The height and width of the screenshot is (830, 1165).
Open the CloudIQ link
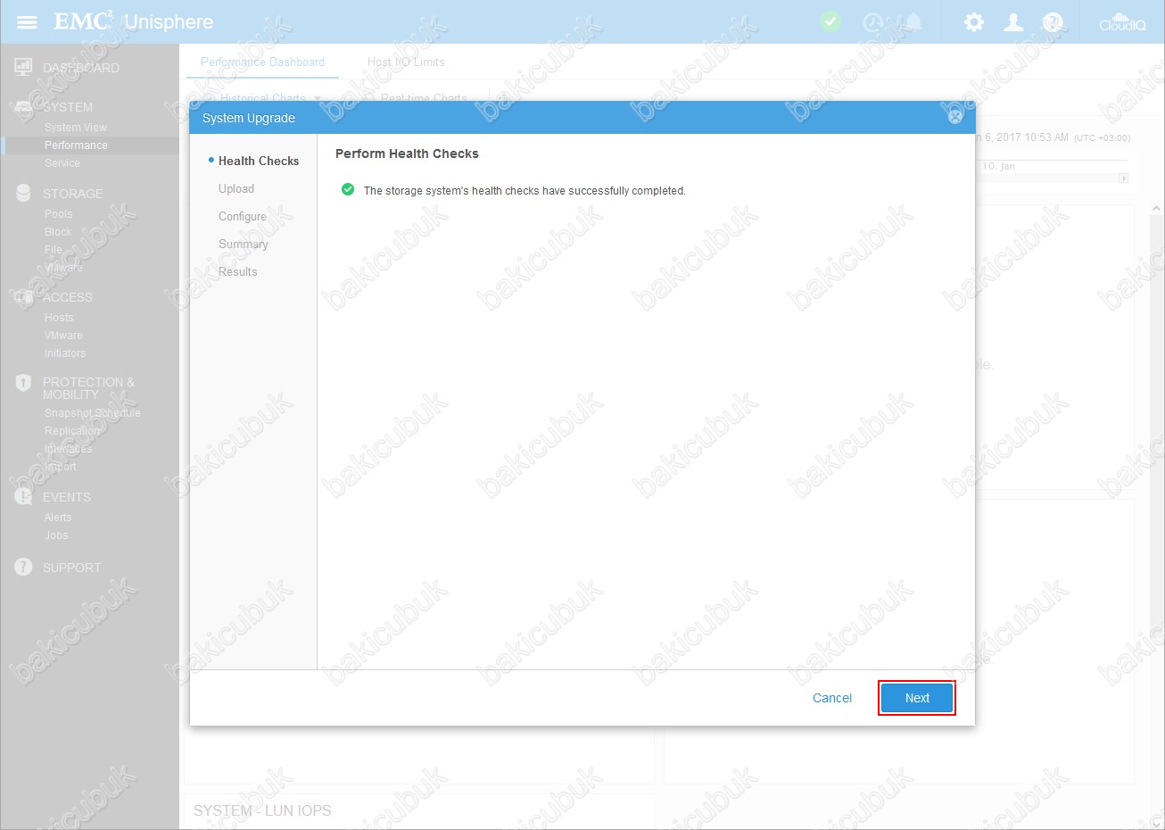pyautogui.click(x=1122, y=22)
